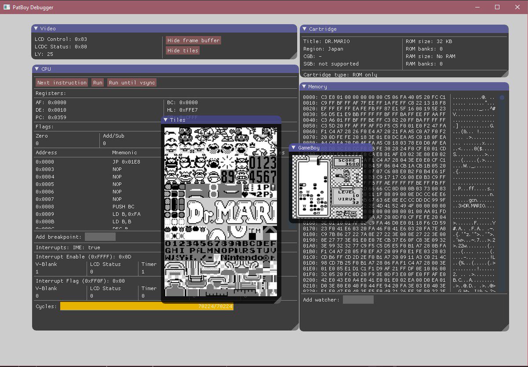Click the Run button
Image resolution: width=528 pixels, height=367 pixels.
(98, 82)
